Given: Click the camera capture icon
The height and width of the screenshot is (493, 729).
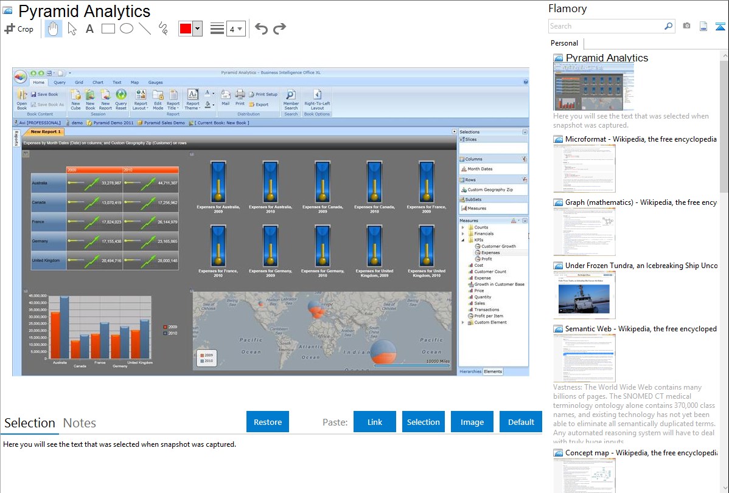Looking at the screenshot, I should click(x=686, y=26).
